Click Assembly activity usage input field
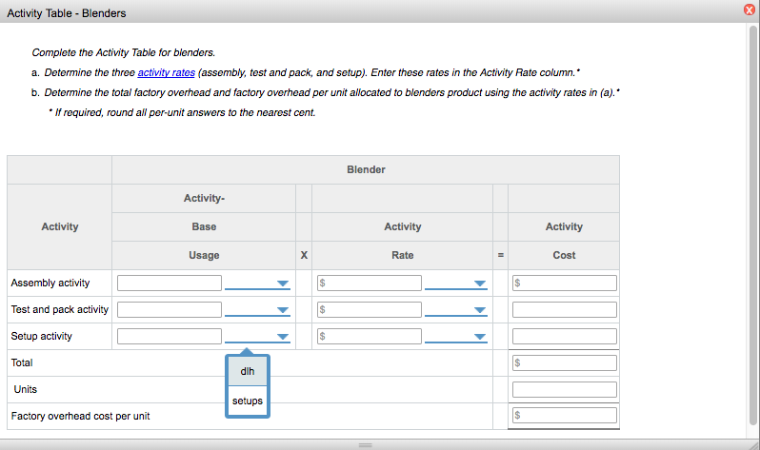The height and width of the screenshot is (450, 760). click(170, 283)
